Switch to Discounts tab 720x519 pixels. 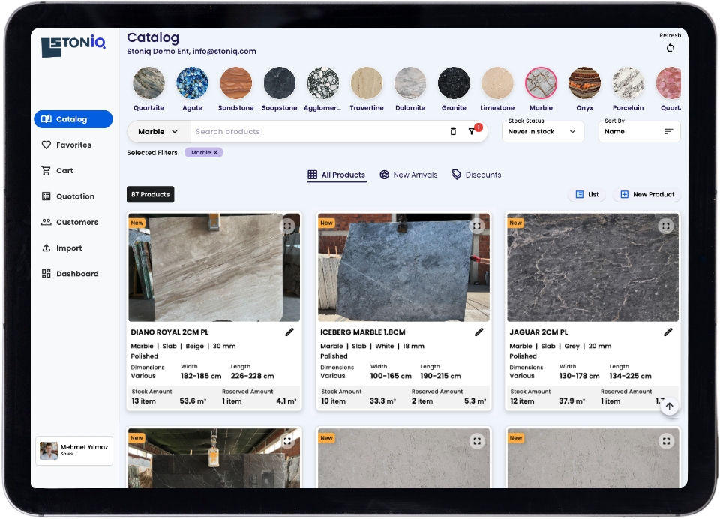point(476,175)
